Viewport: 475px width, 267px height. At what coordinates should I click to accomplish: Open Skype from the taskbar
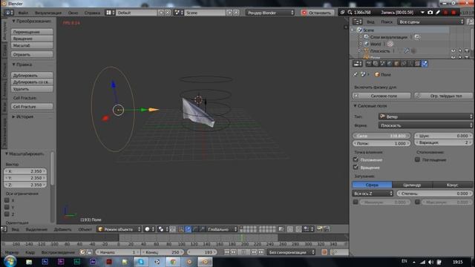pos(141,262)
